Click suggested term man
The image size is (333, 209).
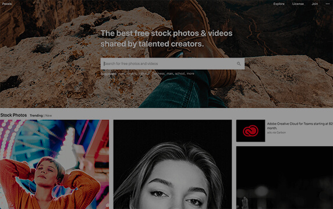170,74
